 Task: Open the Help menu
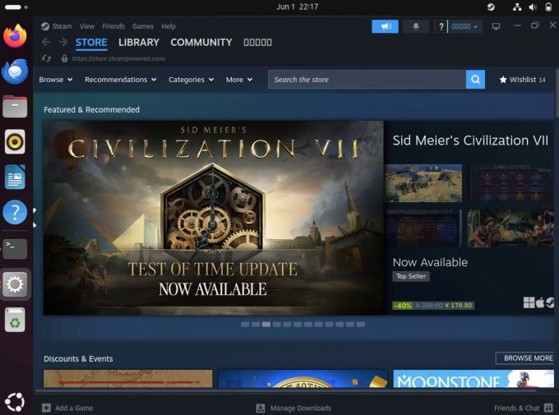[x=169, y=26]
